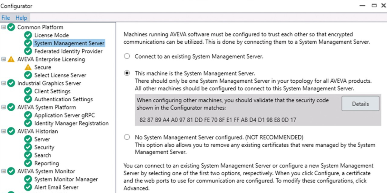Click the green check icon beside Application Server gRPC
The height and width of the screenshot is (193, 387).
point(28,115)
